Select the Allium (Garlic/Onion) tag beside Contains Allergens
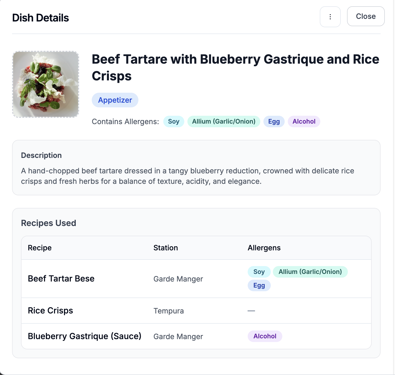The height and width of the screenshot is (375, 395). [x=224, y=122]
